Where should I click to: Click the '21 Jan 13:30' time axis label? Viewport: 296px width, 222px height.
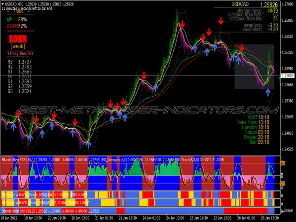[x=128, y=218]
